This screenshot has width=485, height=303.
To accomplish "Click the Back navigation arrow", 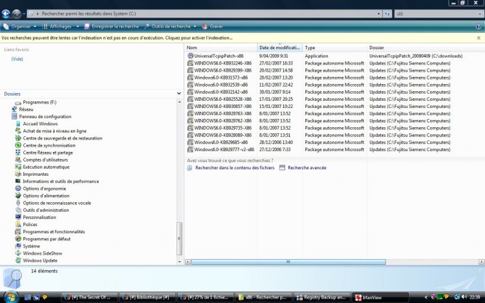I will [x=6, y=14].
